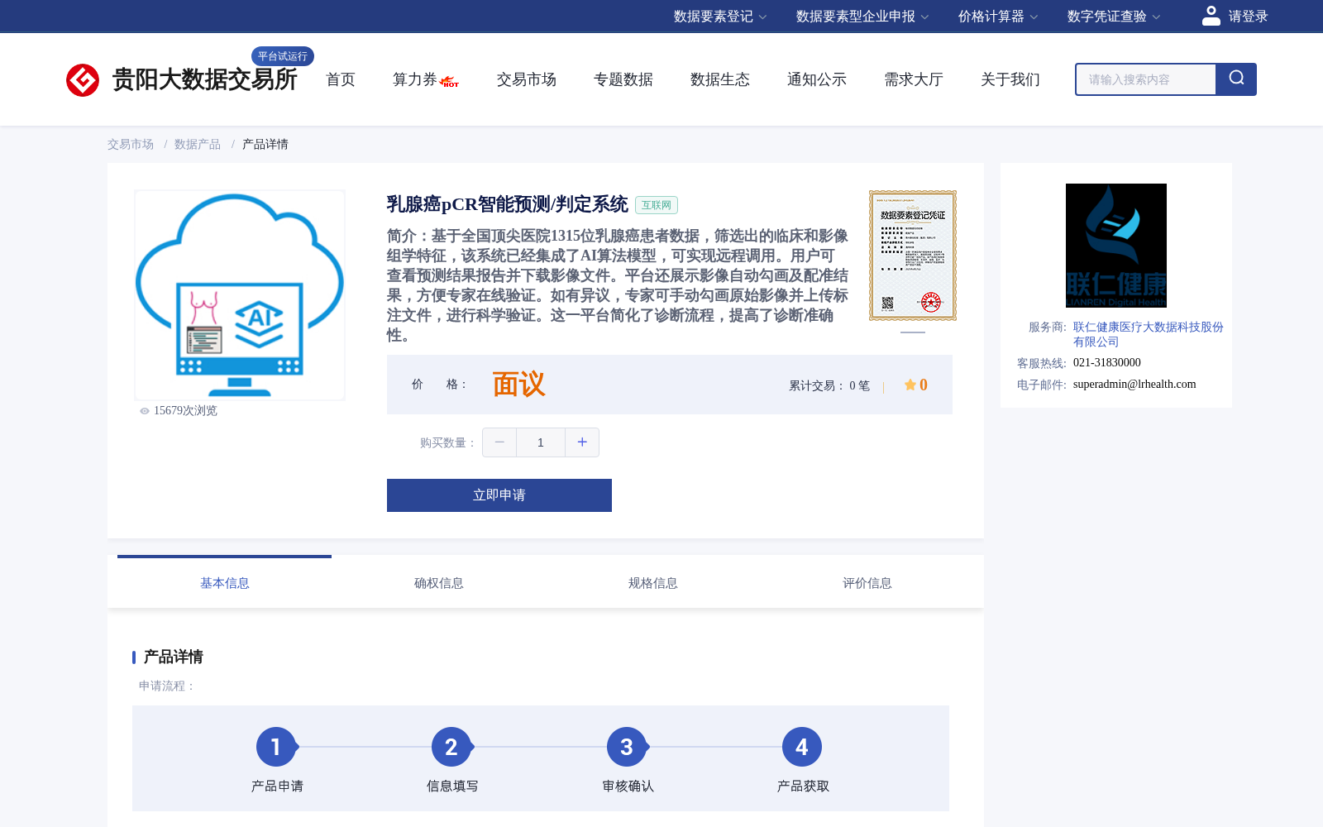Click the 平台试运行 badge
This screenshot has height=827, width=1323.
(x=283, y=56)
